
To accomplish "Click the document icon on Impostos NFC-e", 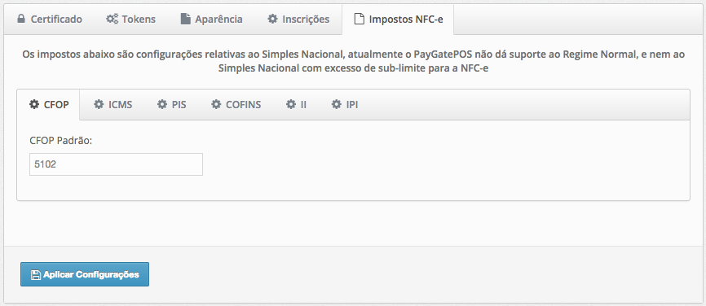I will [x=359, y=19].
